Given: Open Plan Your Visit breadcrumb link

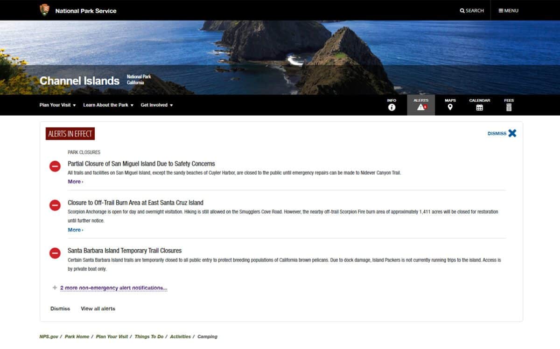Looking at the screenshot, I should (112, 336).
